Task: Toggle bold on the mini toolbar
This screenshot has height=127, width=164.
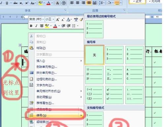Action: point(31,26)
